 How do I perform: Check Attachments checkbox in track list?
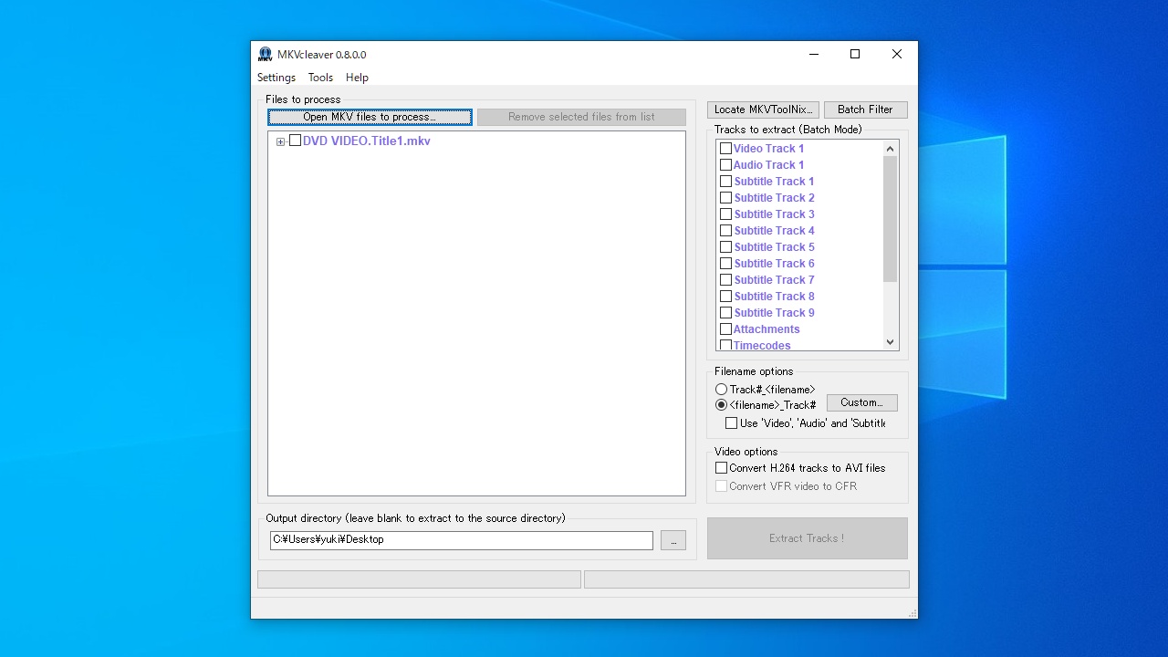coord(725,329)
